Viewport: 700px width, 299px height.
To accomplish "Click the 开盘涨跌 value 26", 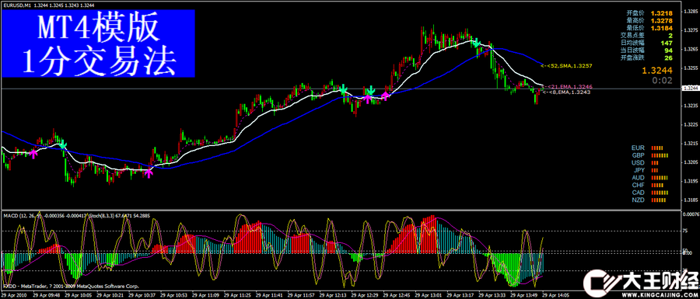I will pyautogui.click(x=669, y=57).
